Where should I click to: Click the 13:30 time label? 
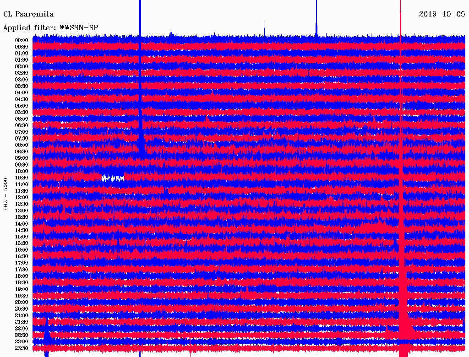point(22,217)
